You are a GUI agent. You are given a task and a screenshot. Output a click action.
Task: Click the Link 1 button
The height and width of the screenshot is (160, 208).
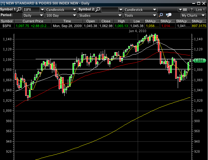200,10
